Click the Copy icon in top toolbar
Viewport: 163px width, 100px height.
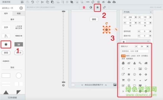click(48, 2)
